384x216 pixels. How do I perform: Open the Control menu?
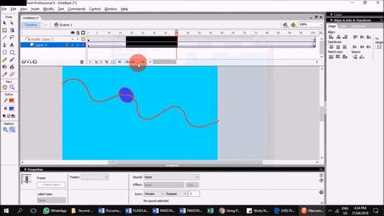click(95, 9)
